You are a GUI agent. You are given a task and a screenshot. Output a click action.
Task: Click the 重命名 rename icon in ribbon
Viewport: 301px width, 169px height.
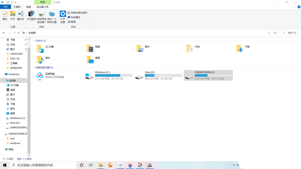21,15
